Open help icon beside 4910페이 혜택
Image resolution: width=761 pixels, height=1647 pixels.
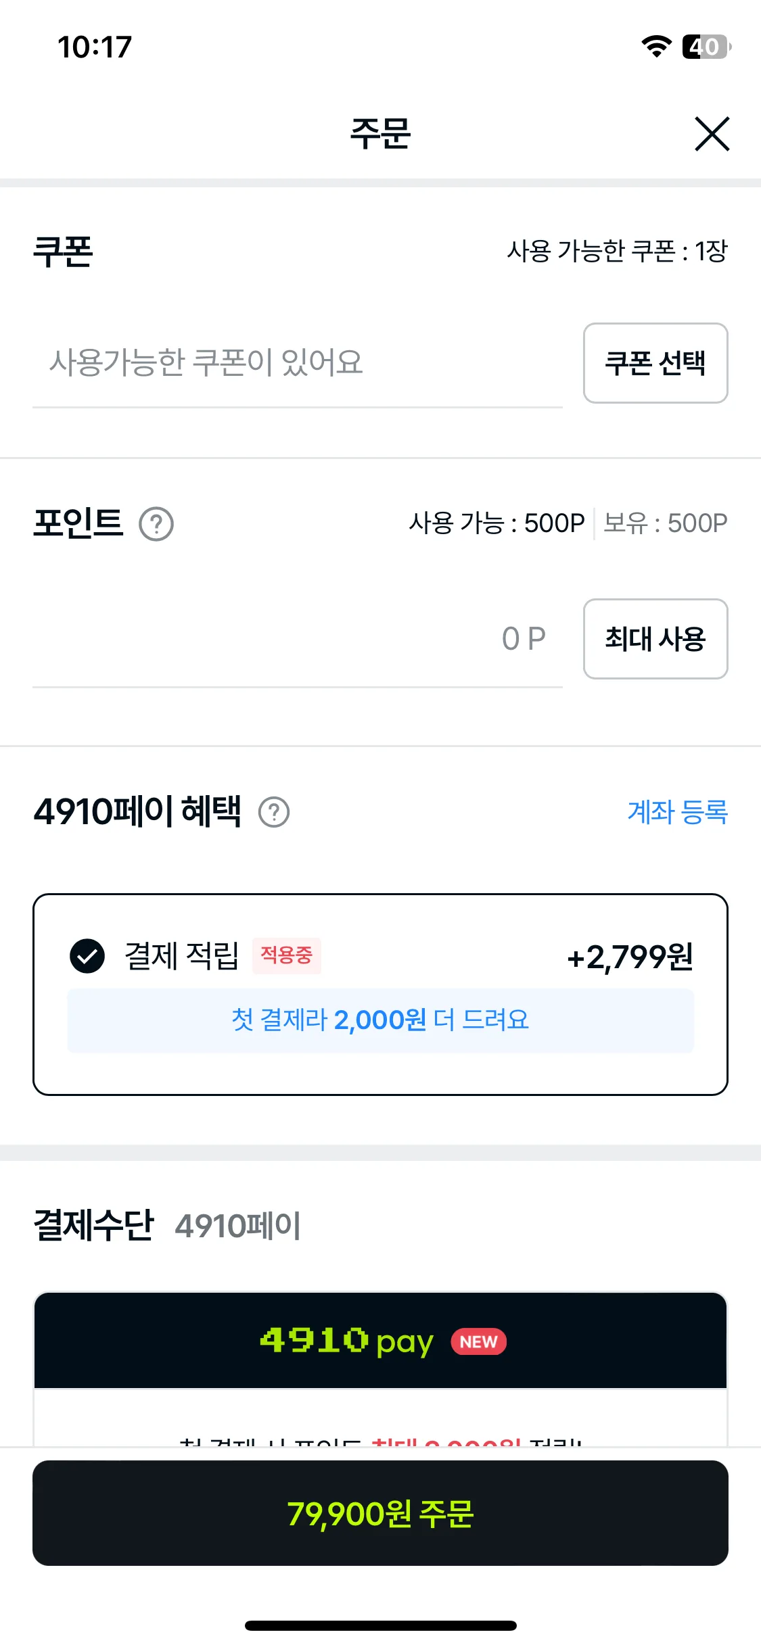pyautogui.click(x=274, y=812)
